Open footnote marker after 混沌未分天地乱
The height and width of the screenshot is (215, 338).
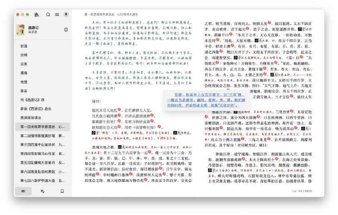[119, 109]
